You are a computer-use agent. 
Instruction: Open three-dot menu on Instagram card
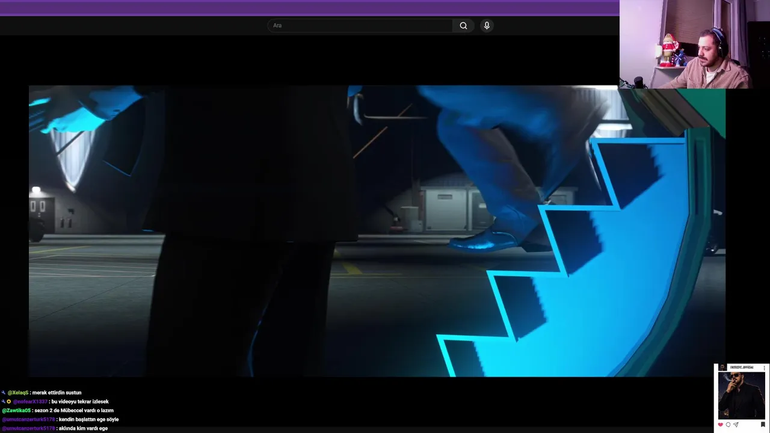point(765,368)
